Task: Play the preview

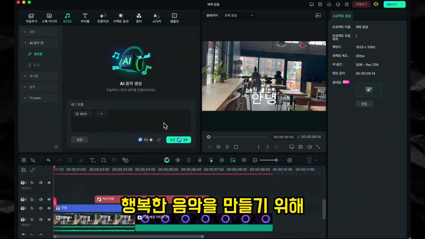Action: click(227, 147)
